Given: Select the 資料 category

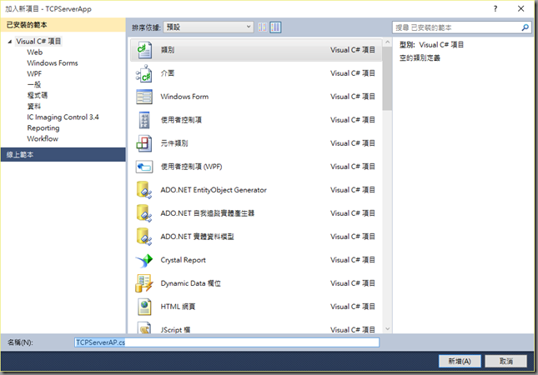Looking at the screenshot, I should pyautogui.click(x=34, y=107).
